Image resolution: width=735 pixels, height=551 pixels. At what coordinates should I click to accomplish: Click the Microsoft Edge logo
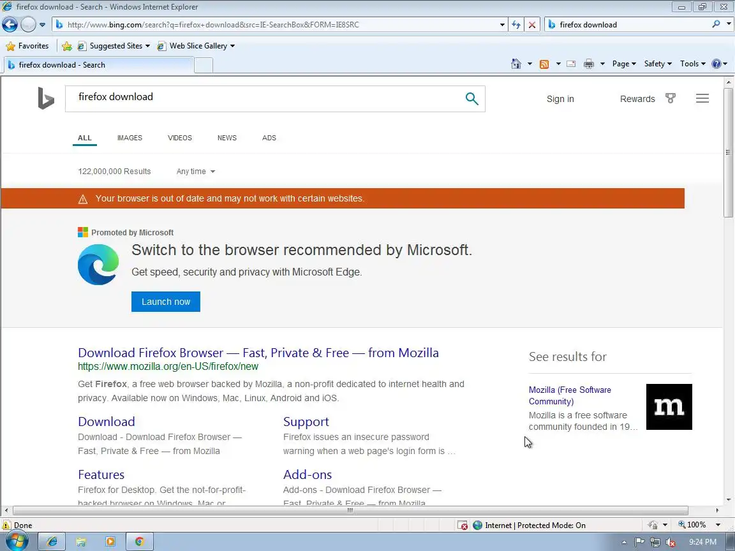98,265
